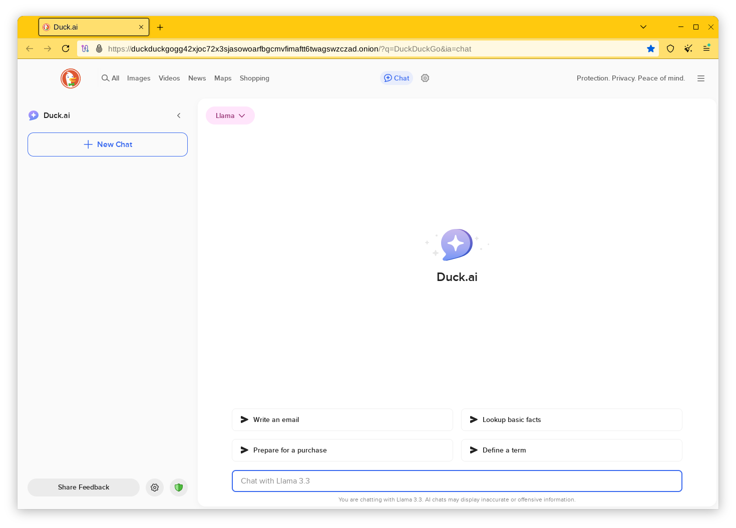Click the Share Feedback button
Viewport: 736px width, 528px height.
pyautogui.click(x=84, y=487)
